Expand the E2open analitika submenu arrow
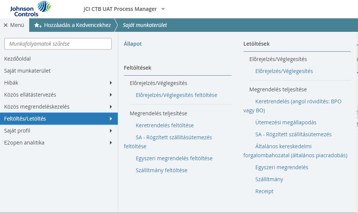 [x=111, y=143]
